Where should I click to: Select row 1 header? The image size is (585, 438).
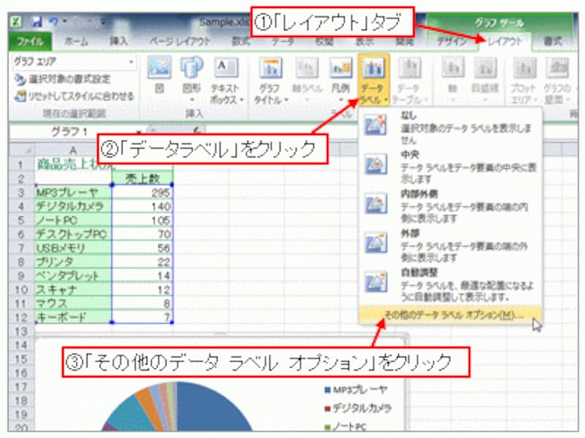[x=21, y=165]
